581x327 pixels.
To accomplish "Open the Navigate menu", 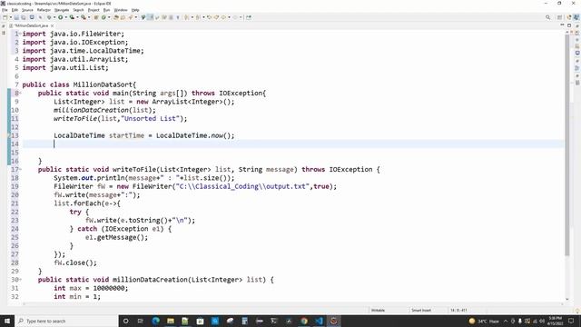I will pos(62,10).
